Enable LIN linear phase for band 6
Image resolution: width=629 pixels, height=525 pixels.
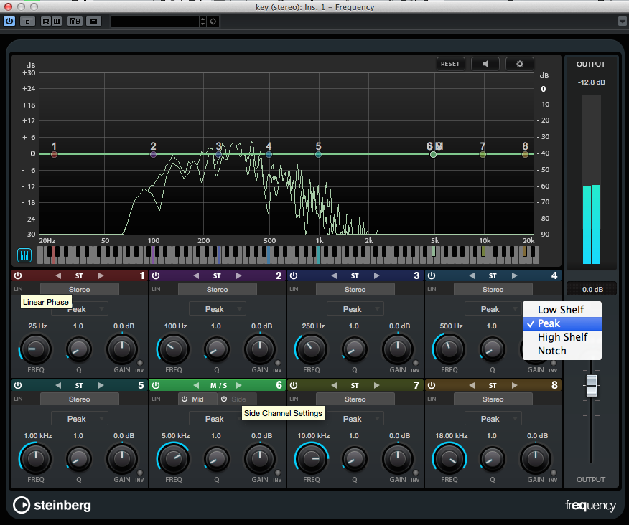pos(156,399)
